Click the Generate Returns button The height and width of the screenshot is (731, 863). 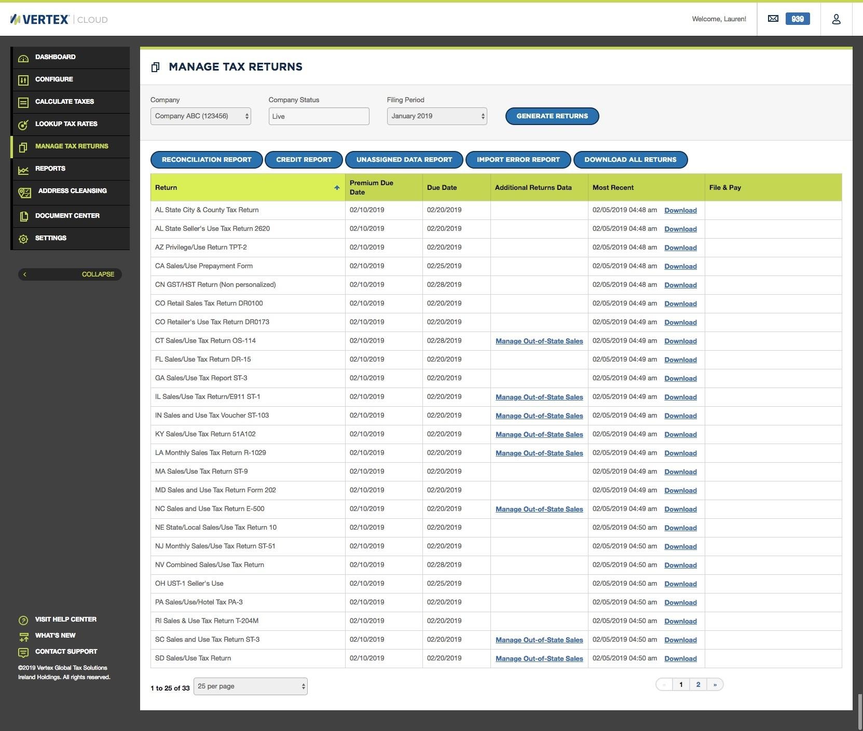(552, 116)
